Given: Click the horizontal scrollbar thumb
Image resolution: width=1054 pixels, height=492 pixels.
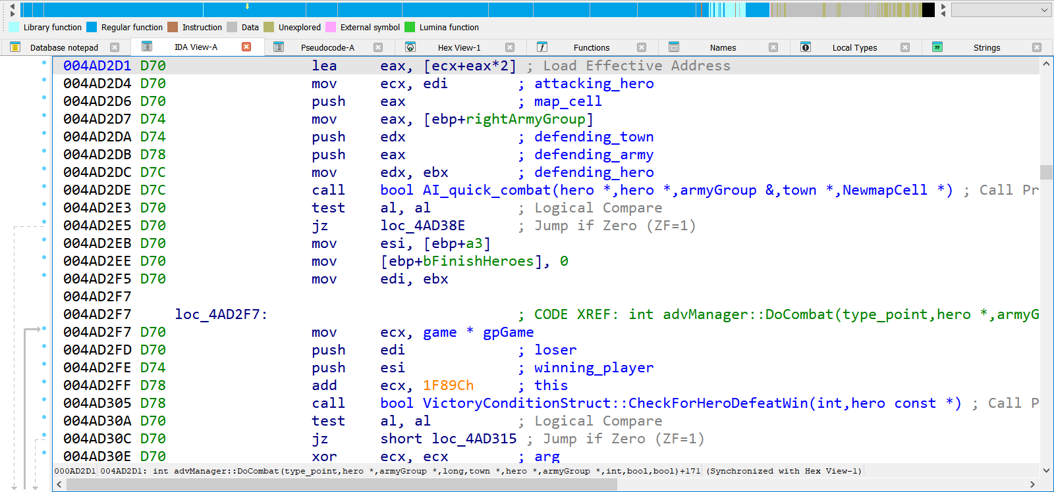Looking at the screenshot, I should (341, 485).
